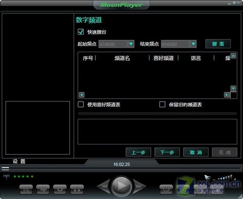The image size is (243, 199).
Task: Click the audio waveform icon button
Action: (x=43, y=189)
